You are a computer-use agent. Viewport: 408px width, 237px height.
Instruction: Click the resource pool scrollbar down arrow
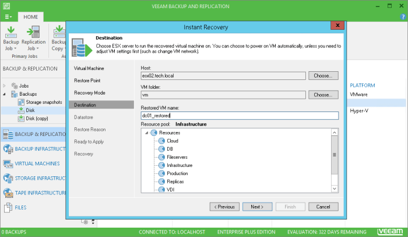pos(335,189)
